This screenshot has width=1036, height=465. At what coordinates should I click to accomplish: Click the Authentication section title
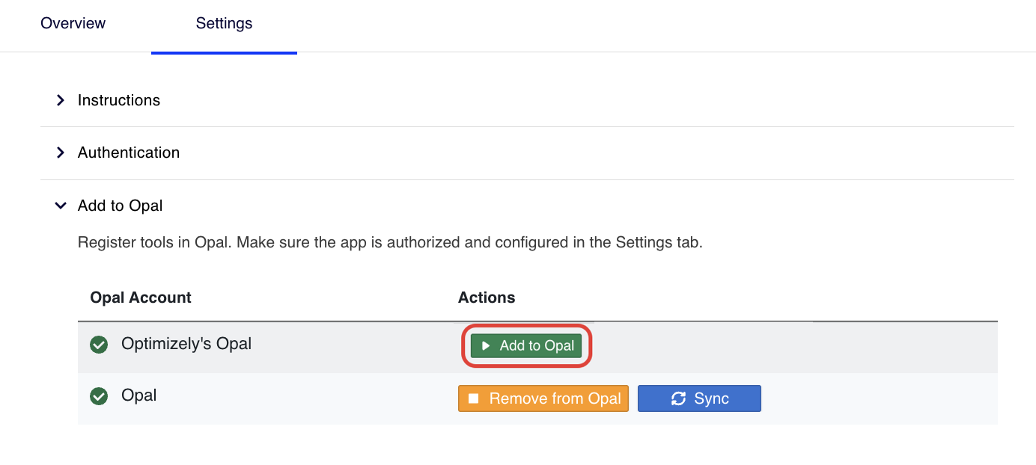(x=129, y=153)
